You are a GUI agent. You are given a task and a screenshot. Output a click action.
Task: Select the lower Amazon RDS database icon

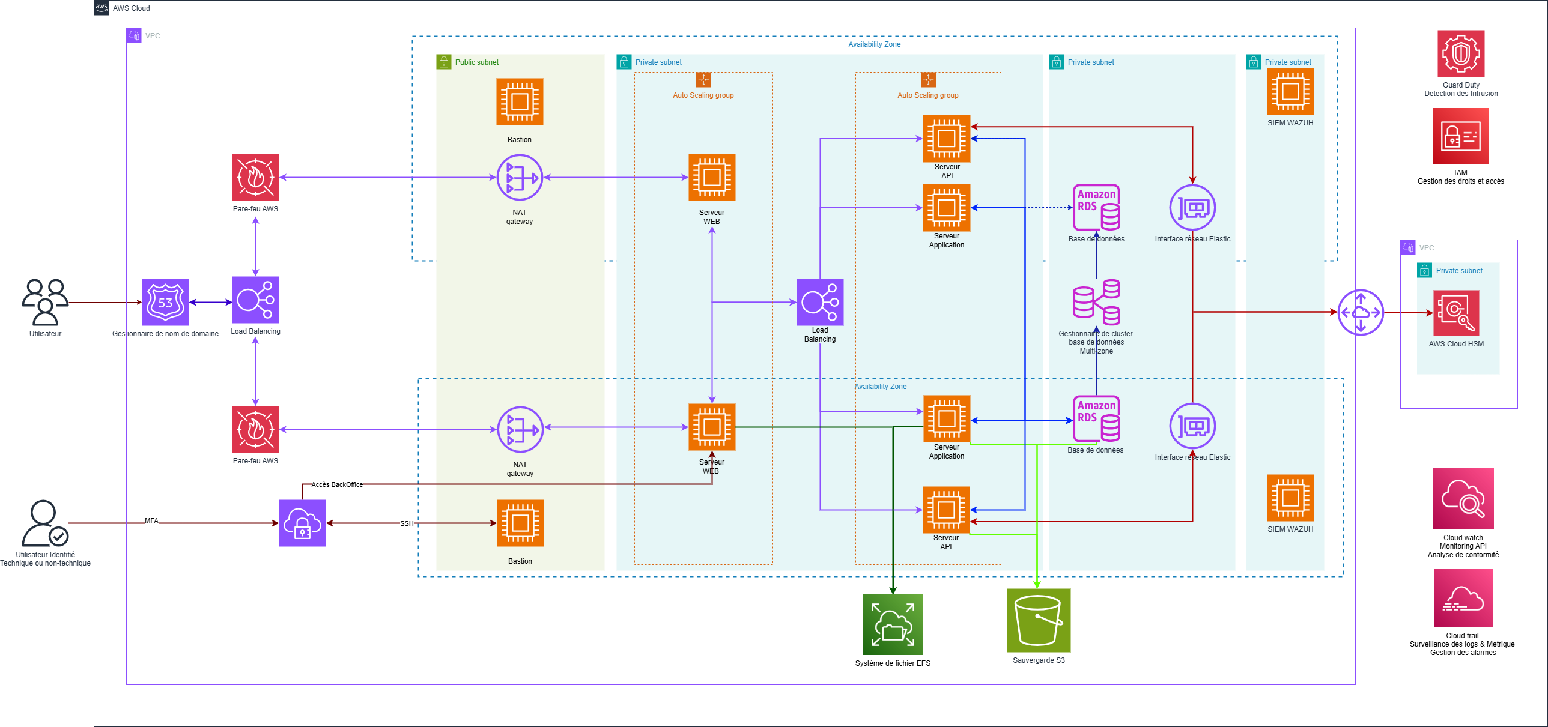tap(1097, 418)
